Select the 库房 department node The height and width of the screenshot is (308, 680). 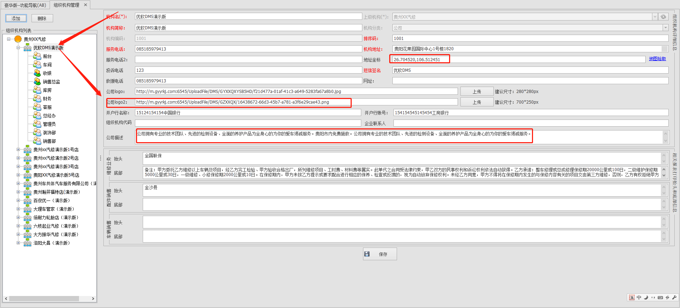tap(47, 90)
